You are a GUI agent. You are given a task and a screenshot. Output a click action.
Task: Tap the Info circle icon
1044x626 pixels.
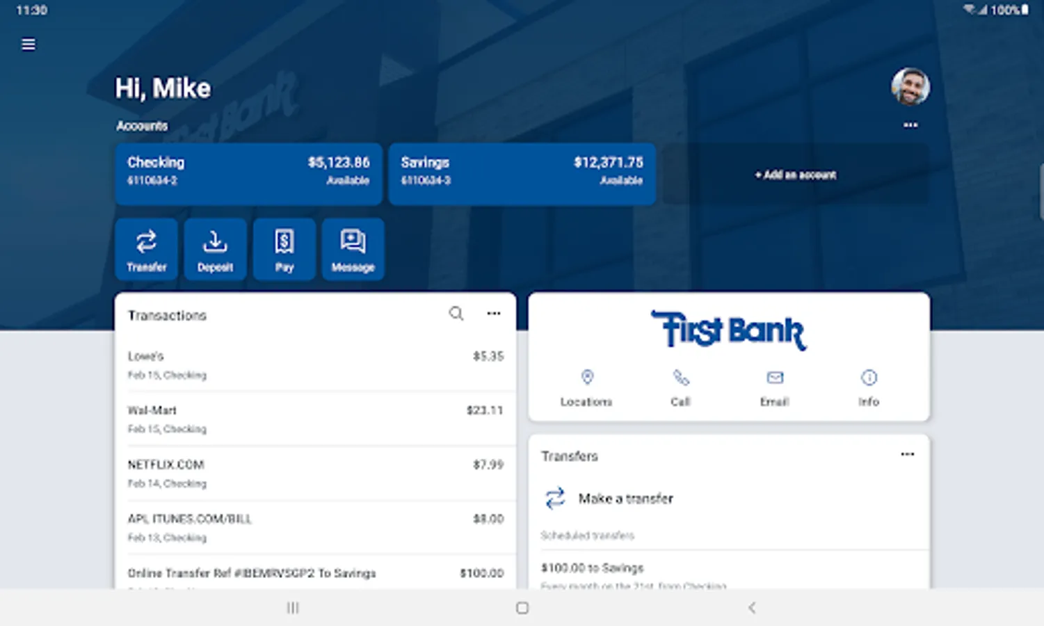869,378
